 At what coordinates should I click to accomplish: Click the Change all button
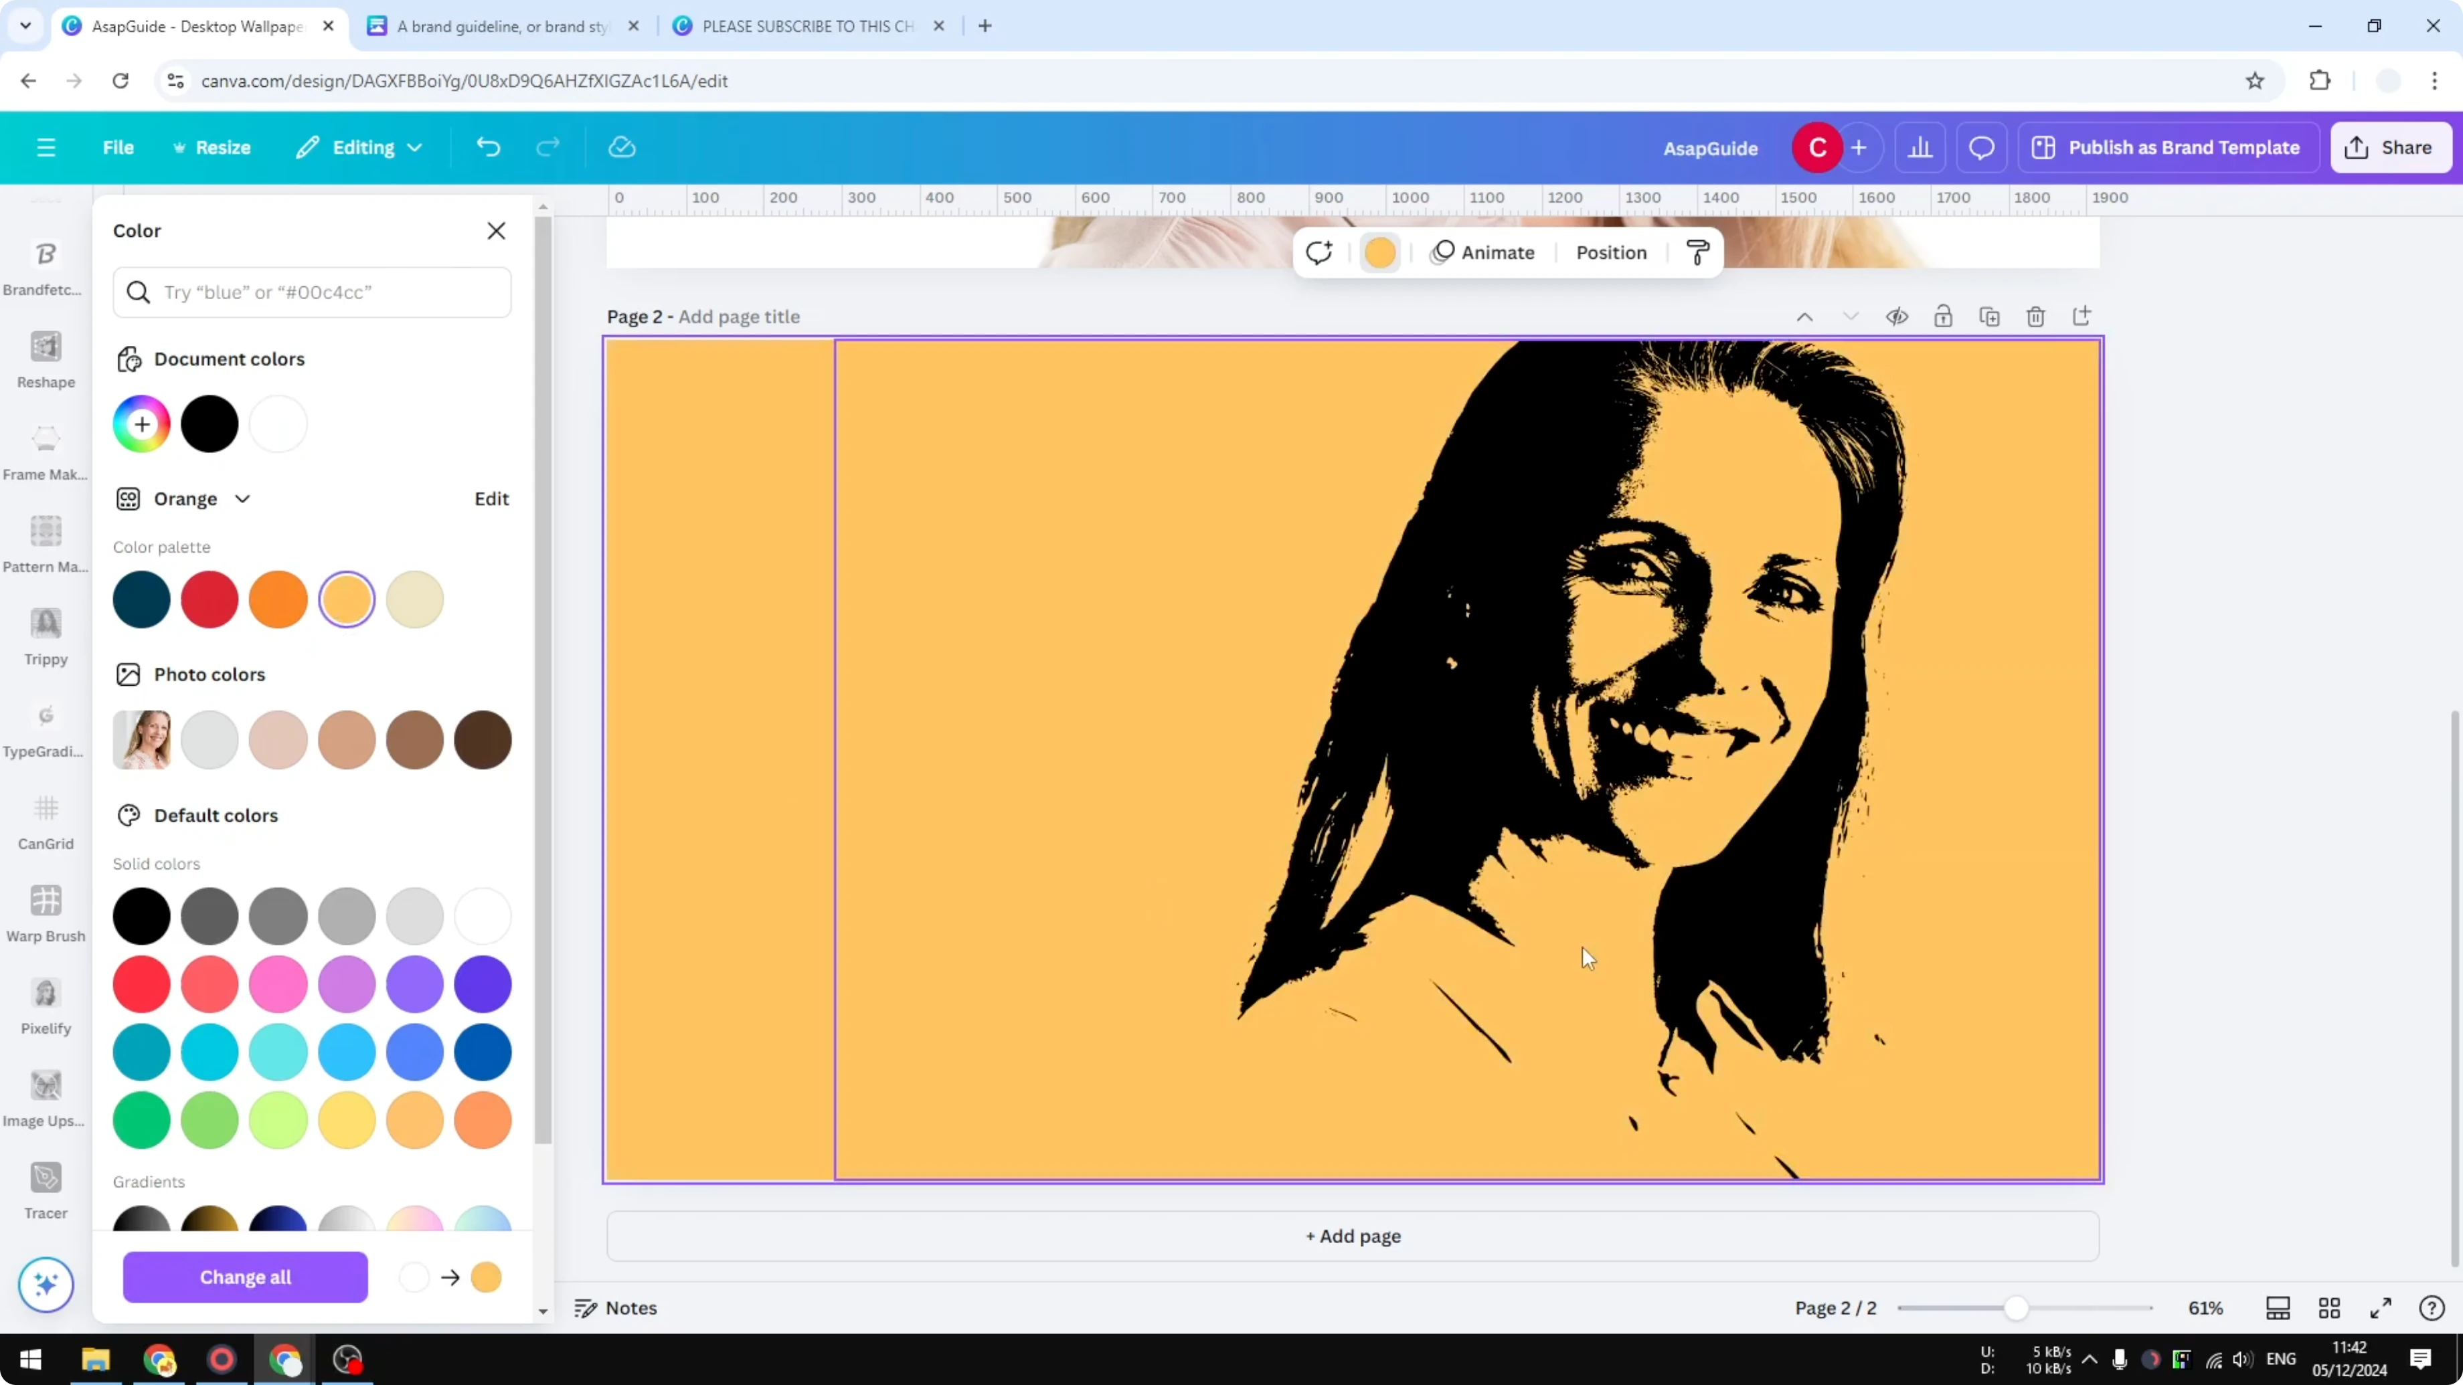(x=245, y=1277)
